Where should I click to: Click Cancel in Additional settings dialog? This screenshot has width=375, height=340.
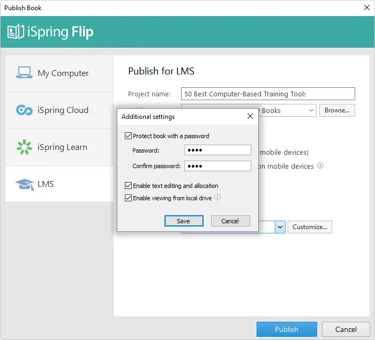coord(230,221)
